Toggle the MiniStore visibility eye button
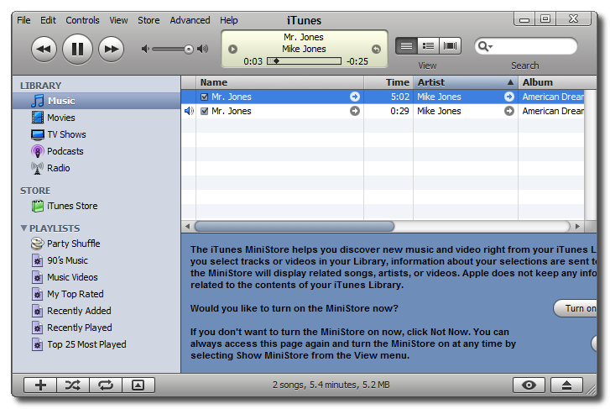 (x=529, y=385)
